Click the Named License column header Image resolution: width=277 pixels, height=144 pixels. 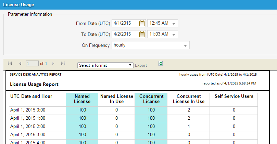[x=82, y=99]
